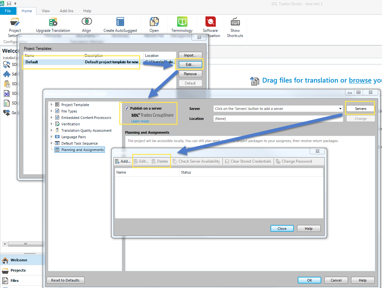Image resolution: width=382 pixels, height=288 pixels.
Task: Click the Projects view icon
Action: (x=5, y=270)
